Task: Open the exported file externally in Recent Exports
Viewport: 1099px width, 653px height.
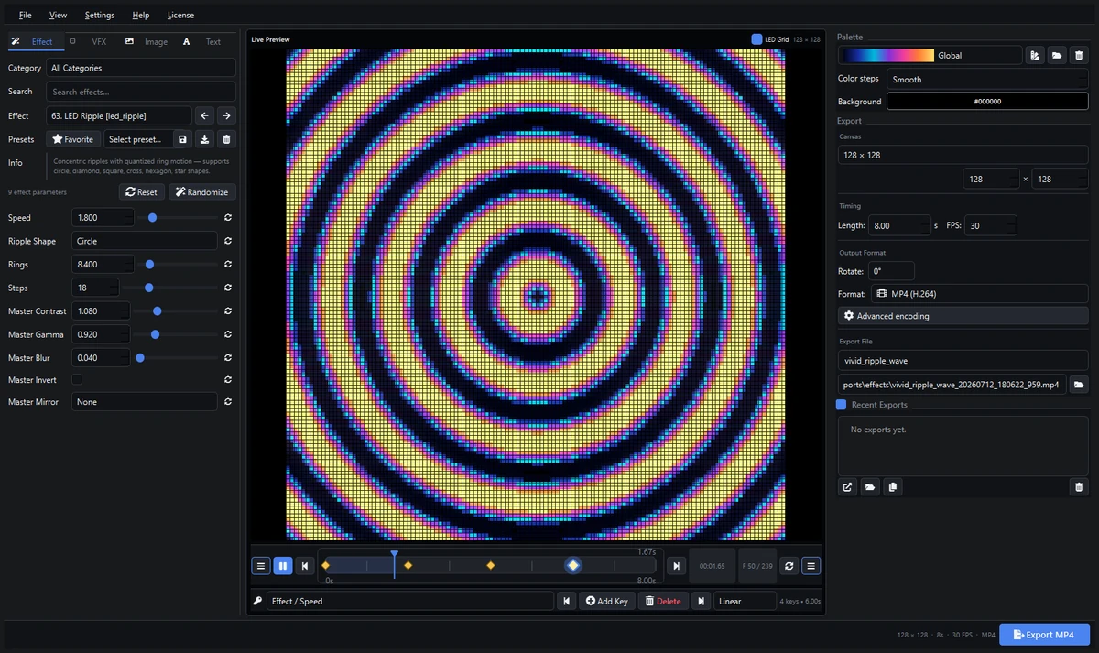Action: (848, 487)
